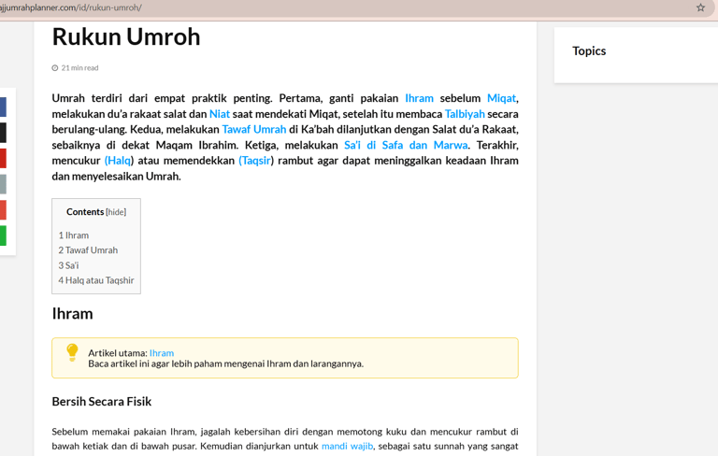Click the black share button in sidebar
The height and width of the screenshot is (456, 718).
point(3,133)
